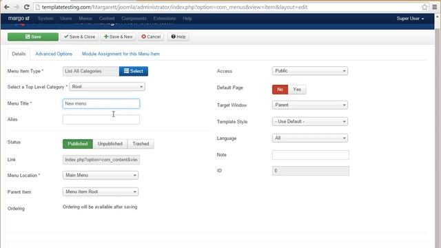441x248 pixels.
Task: Cancel editing the menu item
Action: coord(151,37)
